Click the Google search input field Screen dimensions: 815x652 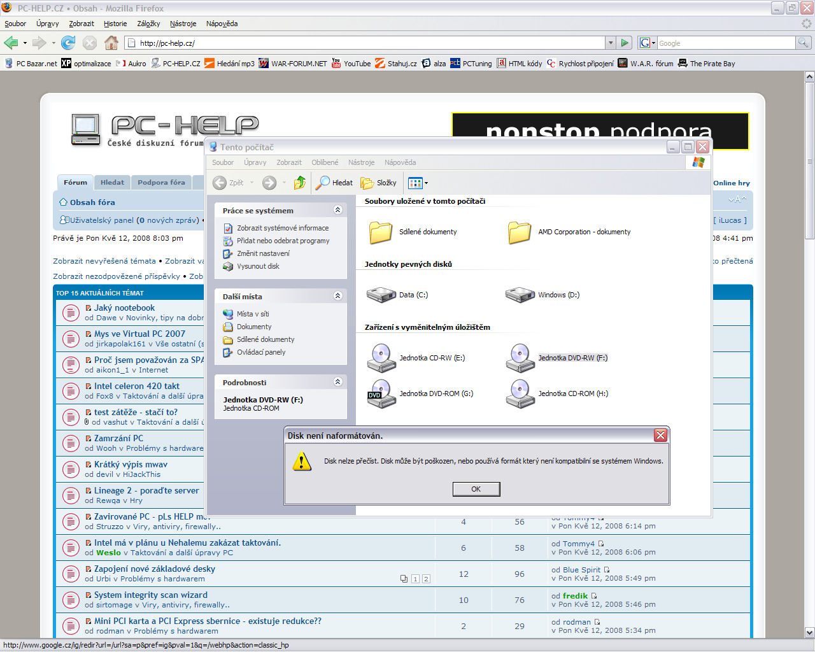click(726, 43)
